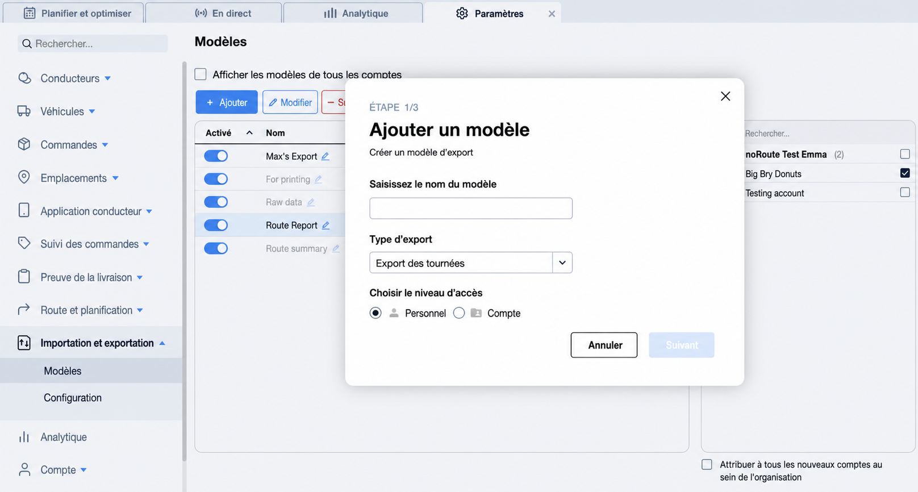Click the person icon beside Personnel
The width and height of the screenshot is (918, 492).
[394, 313]
